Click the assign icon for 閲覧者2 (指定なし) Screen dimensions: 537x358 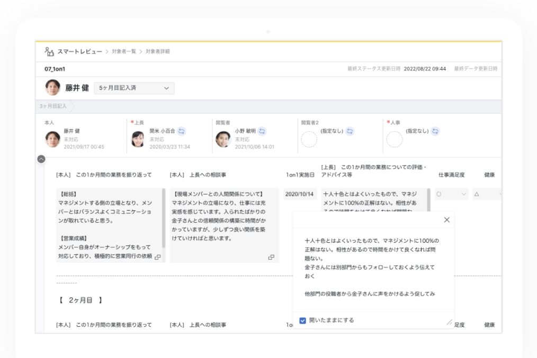pyautogui.click(x=348, y=132)
